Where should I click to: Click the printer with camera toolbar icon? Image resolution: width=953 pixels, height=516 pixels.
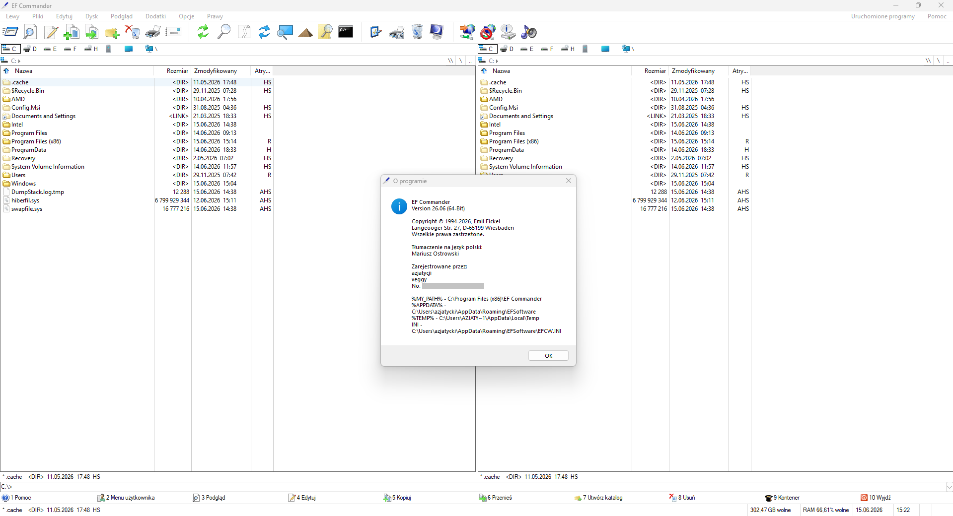(396, 32)
